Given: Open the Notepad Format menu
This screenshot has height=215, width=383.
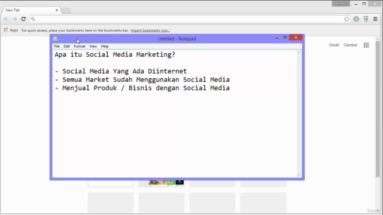Looking at the screenshot, I should click(x=80, y=47).
